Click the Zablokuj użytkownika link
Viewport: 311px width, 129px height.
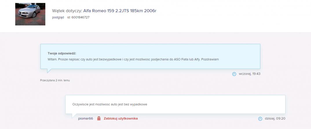coord(120,119)
